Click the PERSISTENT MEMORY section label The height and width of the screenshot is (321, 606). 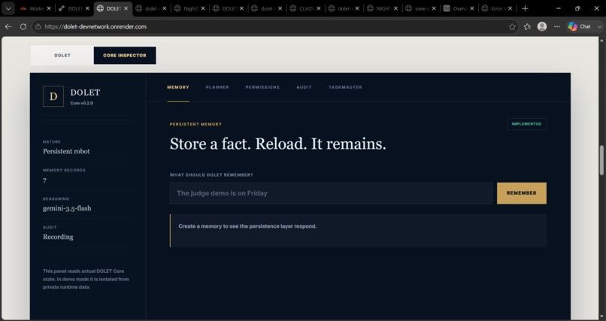coord(195,124)
